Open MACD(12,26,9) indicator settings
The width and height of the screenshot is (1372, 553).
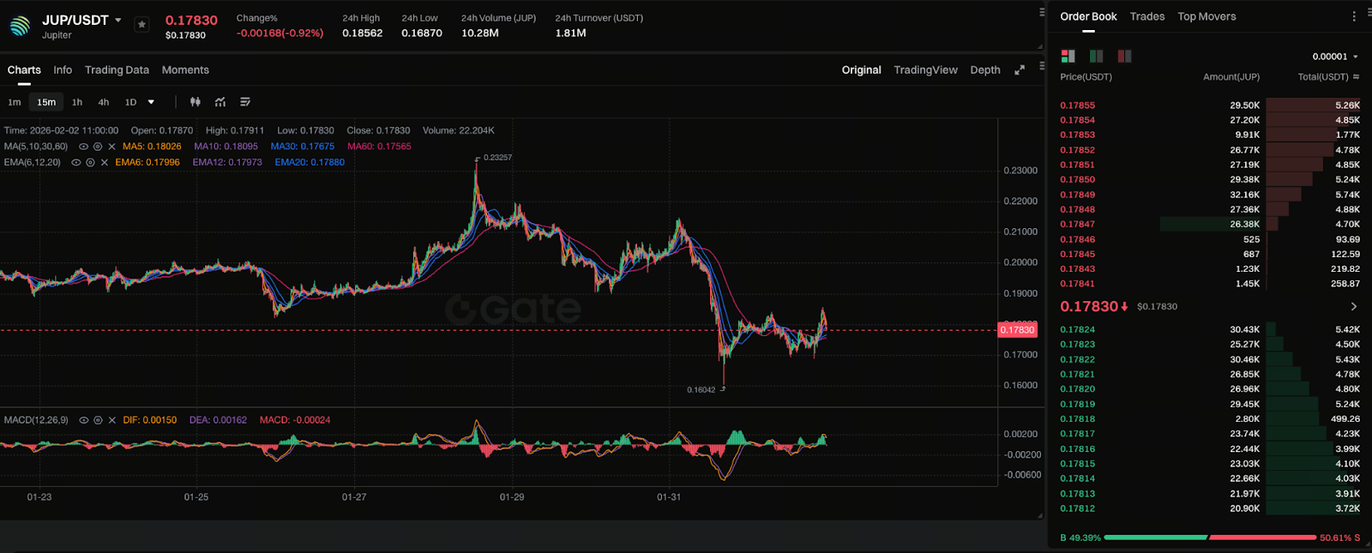tap(98, 420)
